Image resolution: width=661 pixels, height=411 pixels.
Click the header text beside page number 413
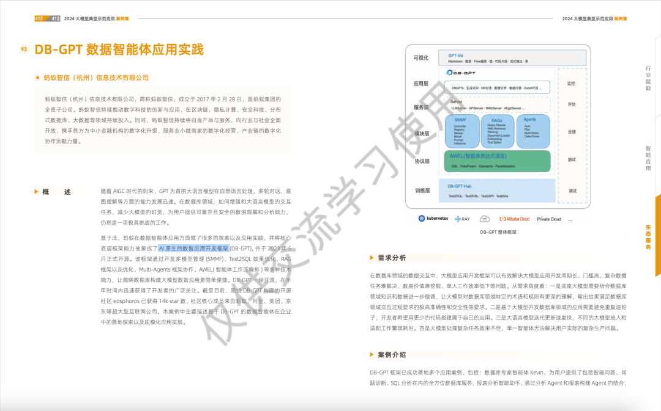97,18
